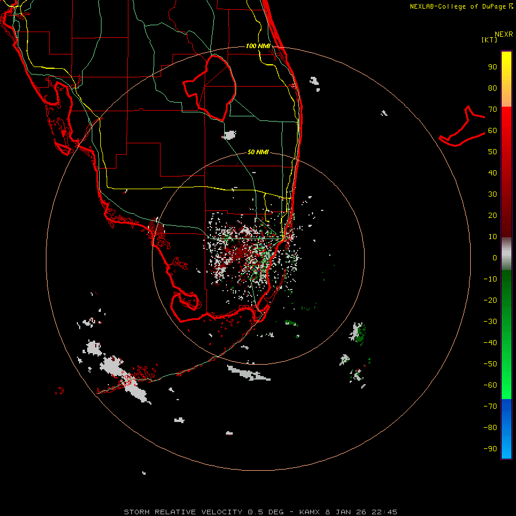The height and width of the screenshot is (516, 516).
Task: Click the positive "10" scale value
Action: [492, 237]
